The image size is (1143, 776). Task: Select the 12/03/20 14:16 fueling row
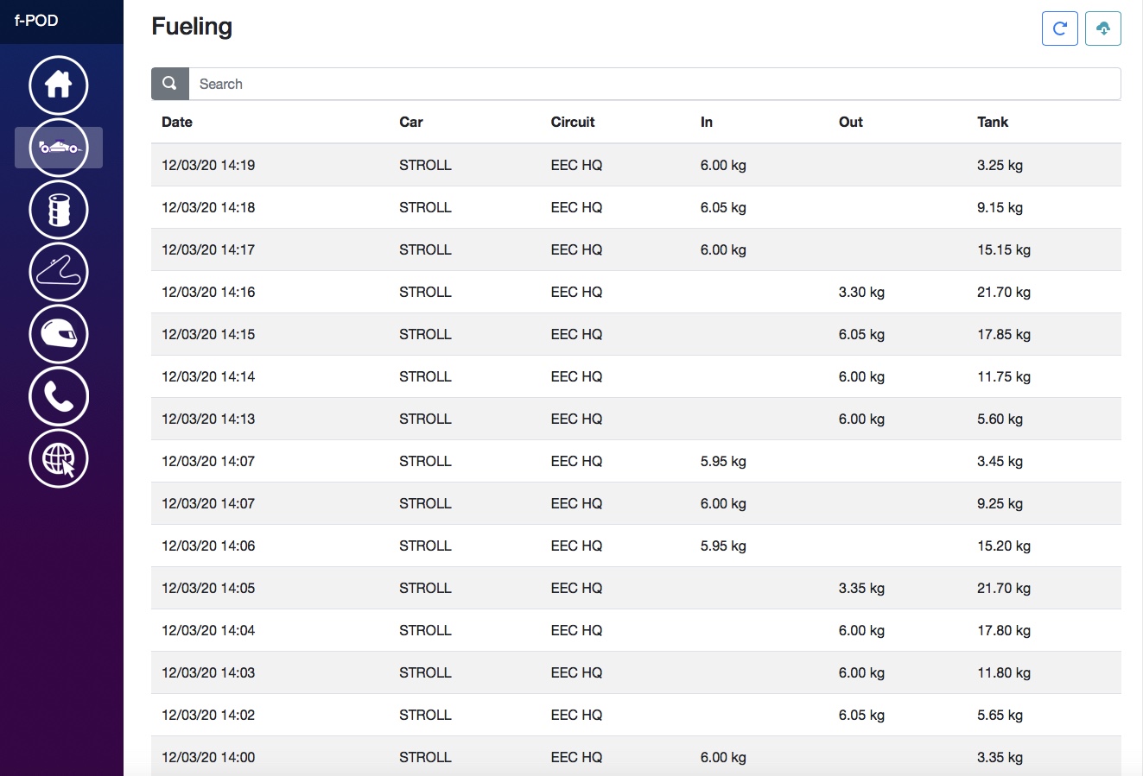coord(635,292)
